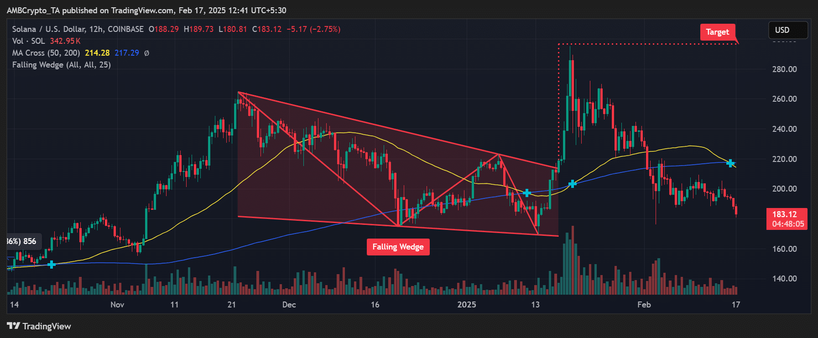Image resolution: width=818 pixels, height=338 pixels.
Task: Click the 200 MA value 217.29
Action: (x=127, y=53)
